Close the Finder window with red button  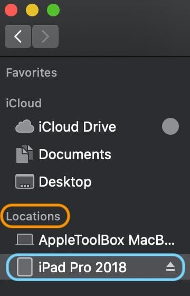click(11, 10)
